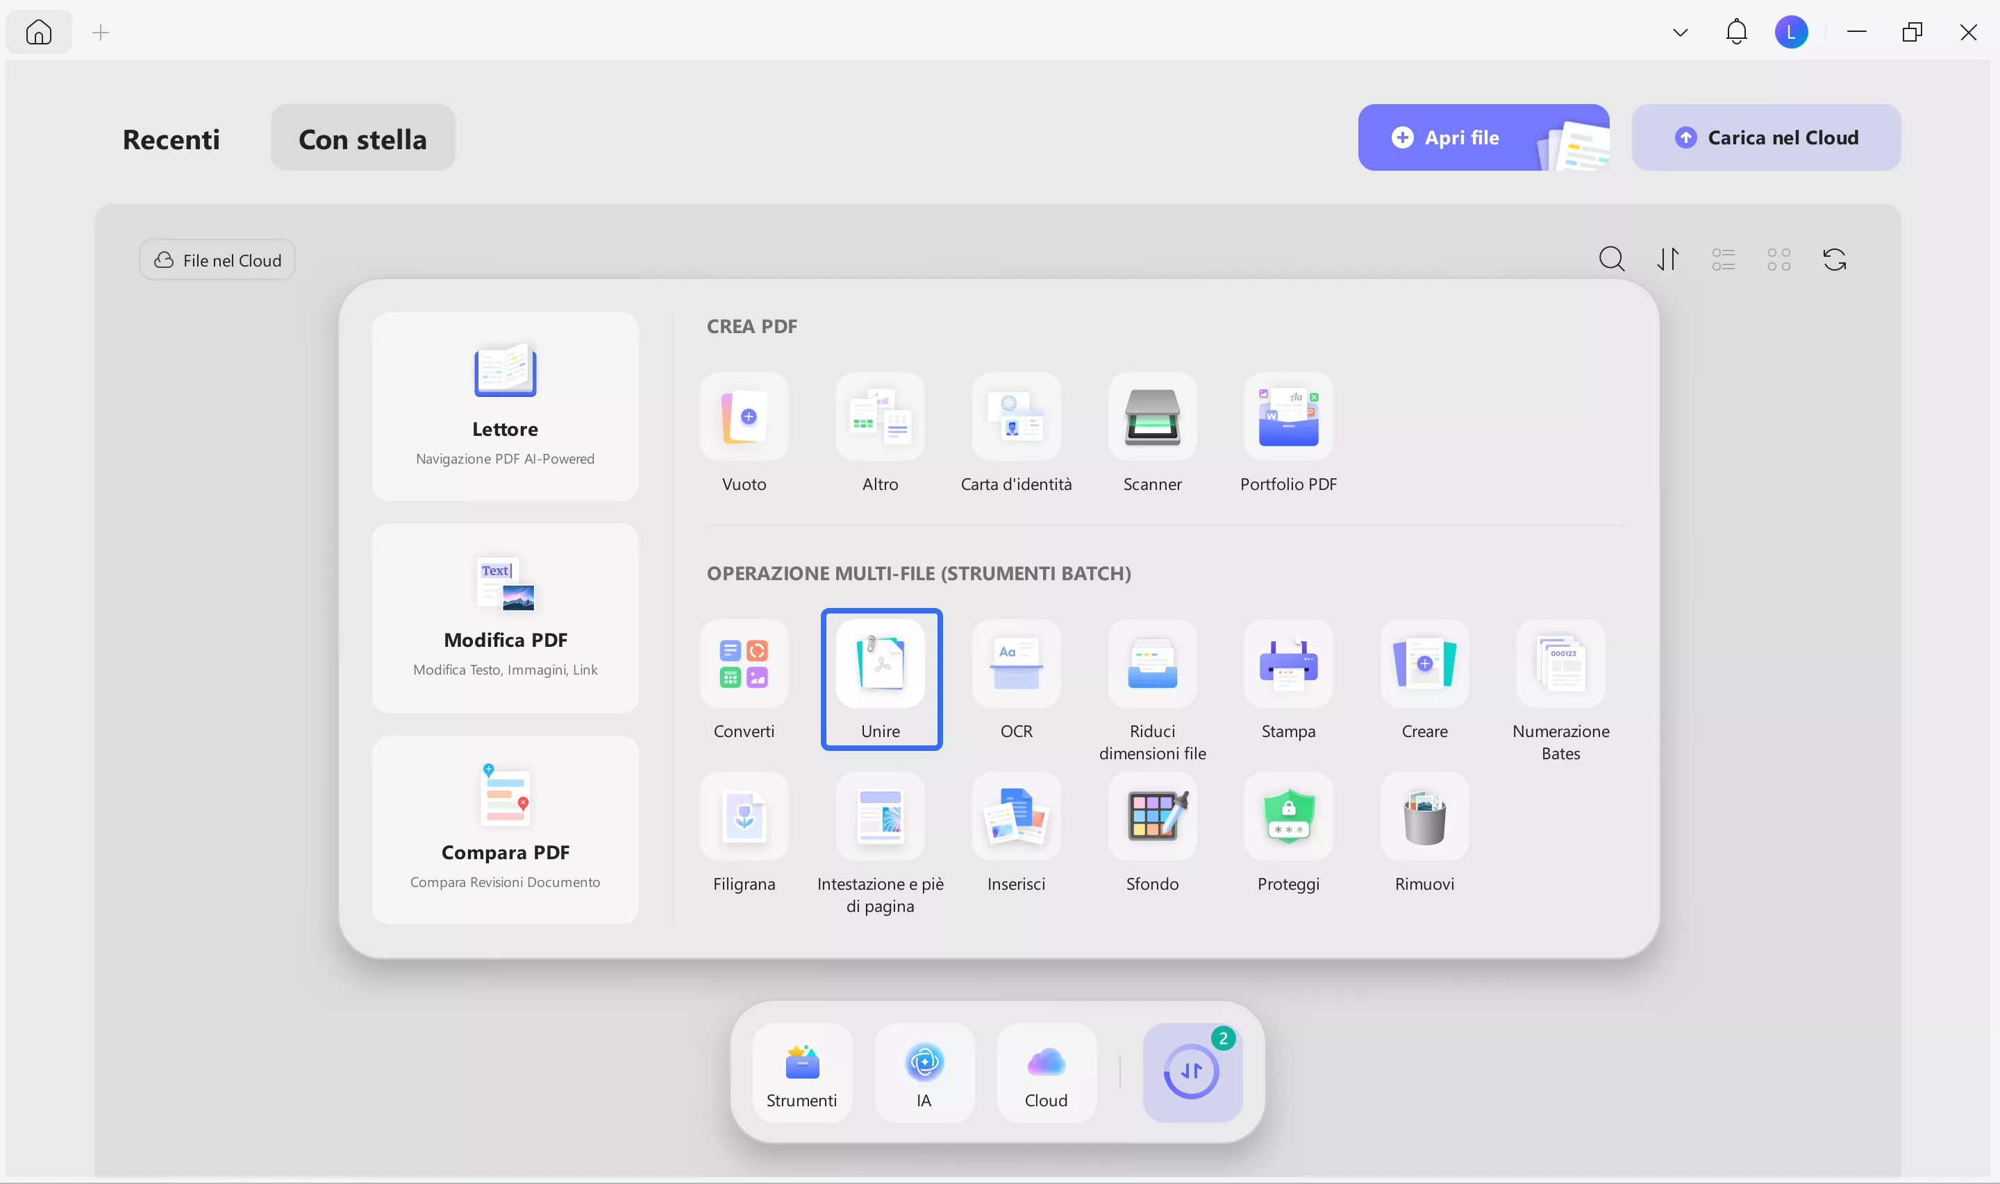Switch to the Recenti tab
This screenshot has width=2000, height=1184.
[171, 139]
